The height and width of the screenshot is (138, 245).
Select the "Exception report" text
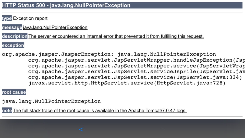(x=30, y=18)
